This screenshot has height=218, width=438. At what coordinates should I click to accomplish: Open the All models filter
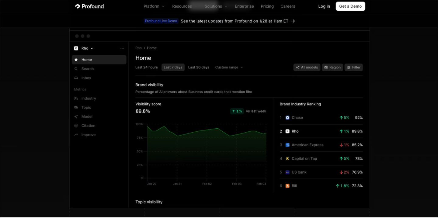pyautogui.click(x=307, y=67)
